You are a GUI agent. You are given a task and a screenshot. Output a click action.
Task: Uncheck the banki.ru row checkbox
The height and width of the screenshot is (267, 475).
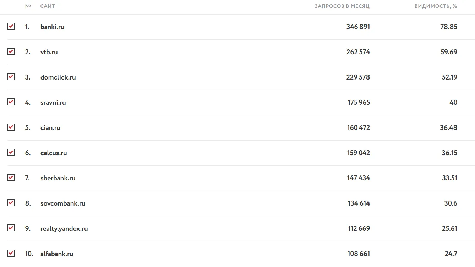coord(11,26)
